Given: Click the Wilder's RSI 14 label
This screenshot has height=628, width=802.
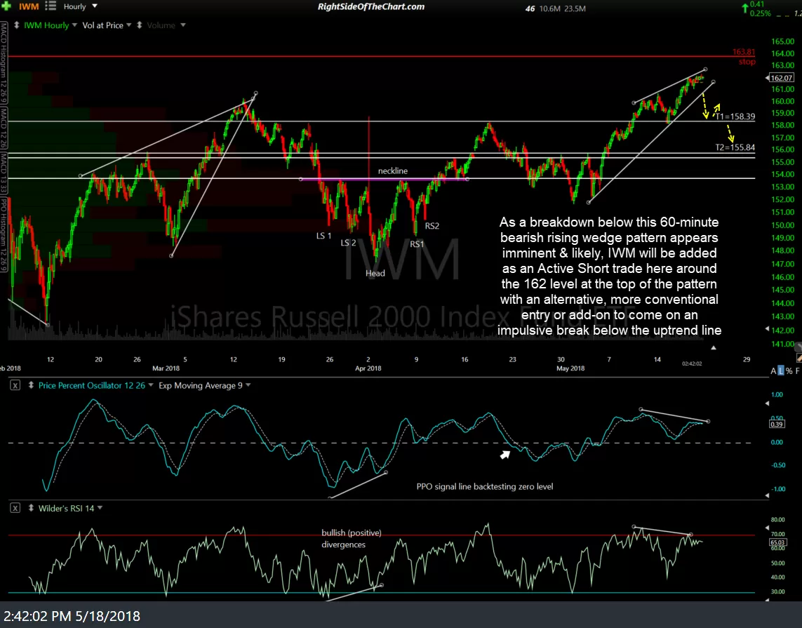Looking at the screenshot, I should (66, 508).
